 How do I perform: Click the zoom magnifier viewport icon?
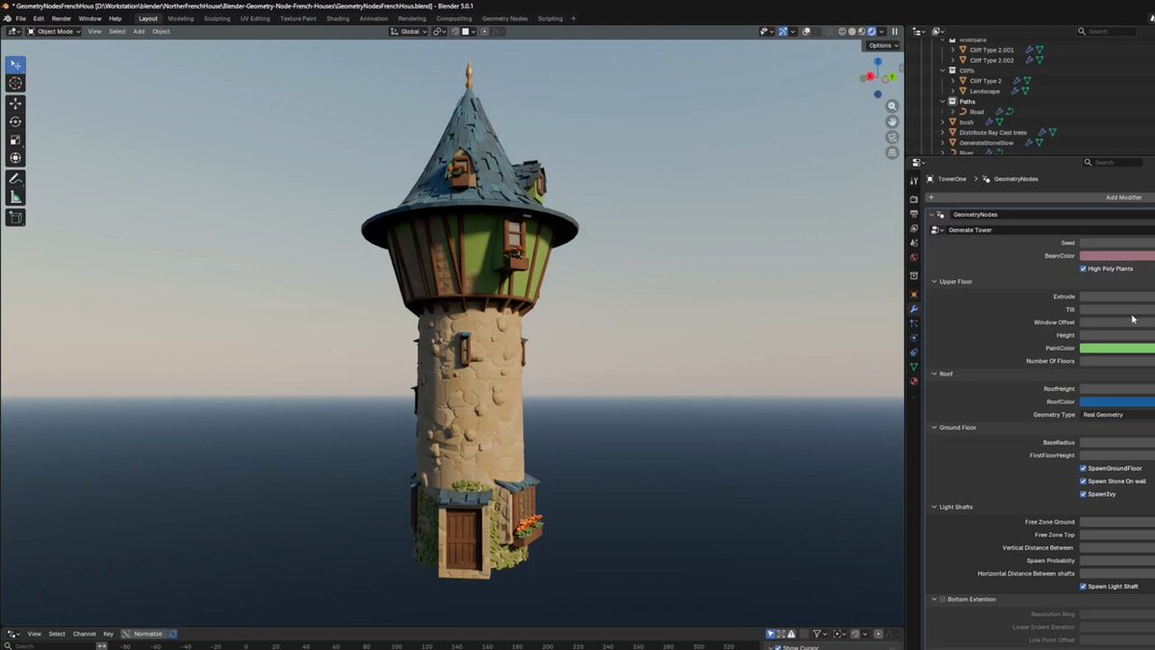[892, 106]
